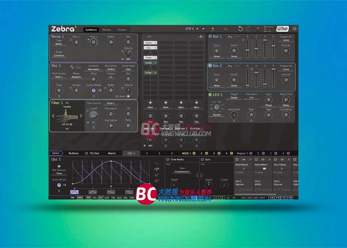Click Env 1 Sustain slider
Image resolution: width=347 pixels, height=248 pixels.
tap(265, 41)
